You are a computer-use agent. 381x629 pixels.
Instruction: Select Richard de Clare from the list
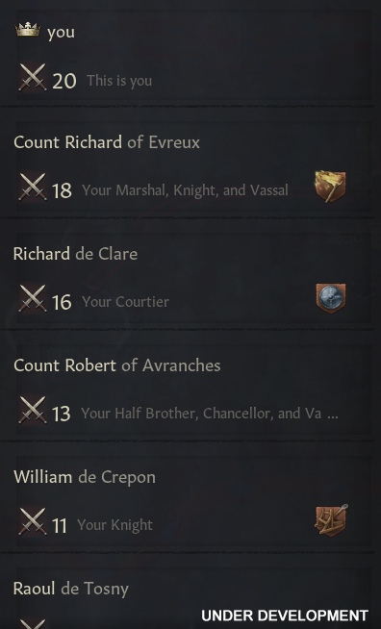[x=193, y=278]
